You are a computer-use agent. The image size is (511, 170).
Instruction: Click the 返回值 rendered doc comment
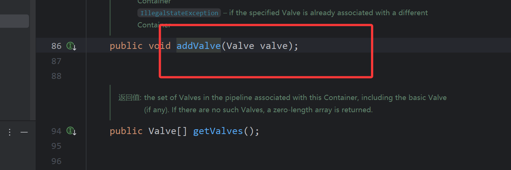tap(129, 98)
